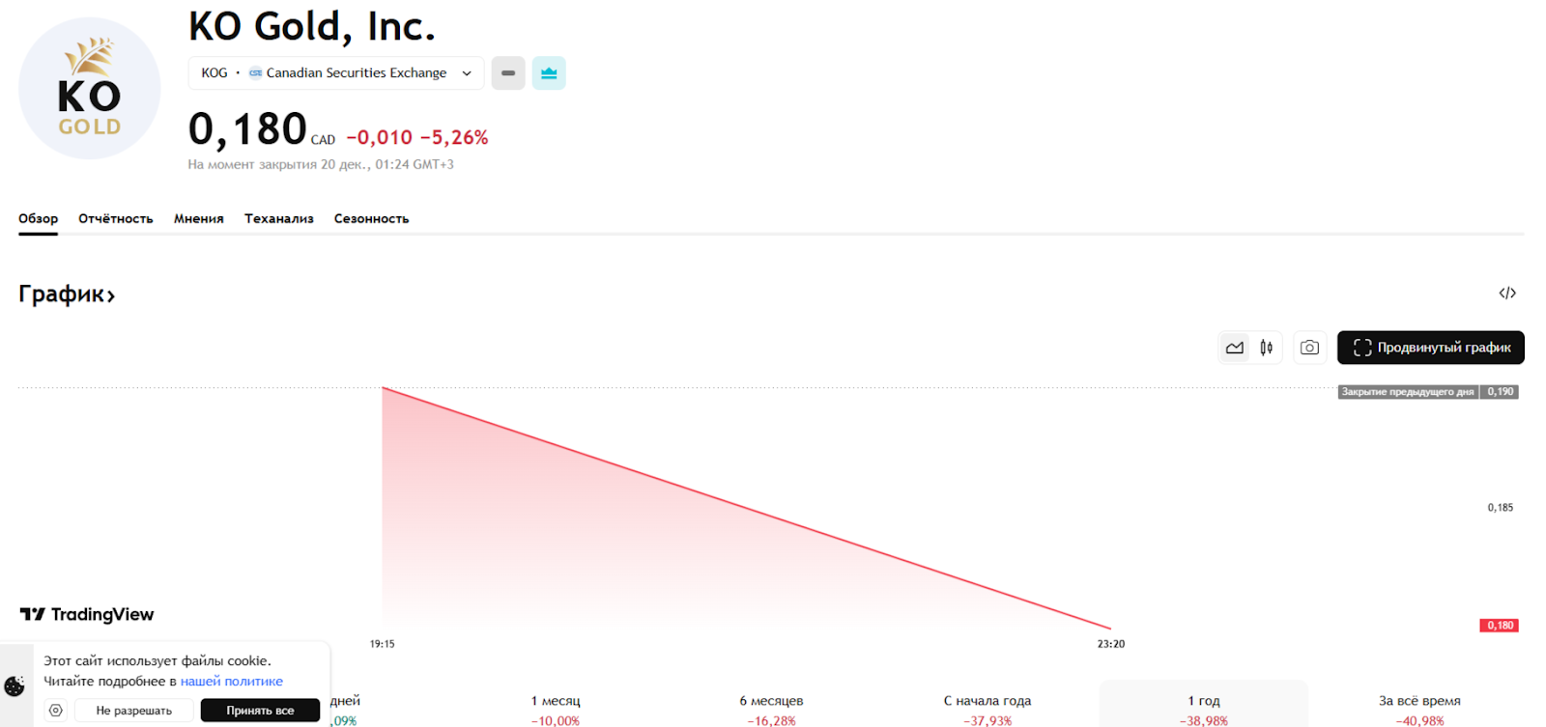
Task: Switch chart to candlestick view
Action: pyautogui.click(x=1266, y=348)
